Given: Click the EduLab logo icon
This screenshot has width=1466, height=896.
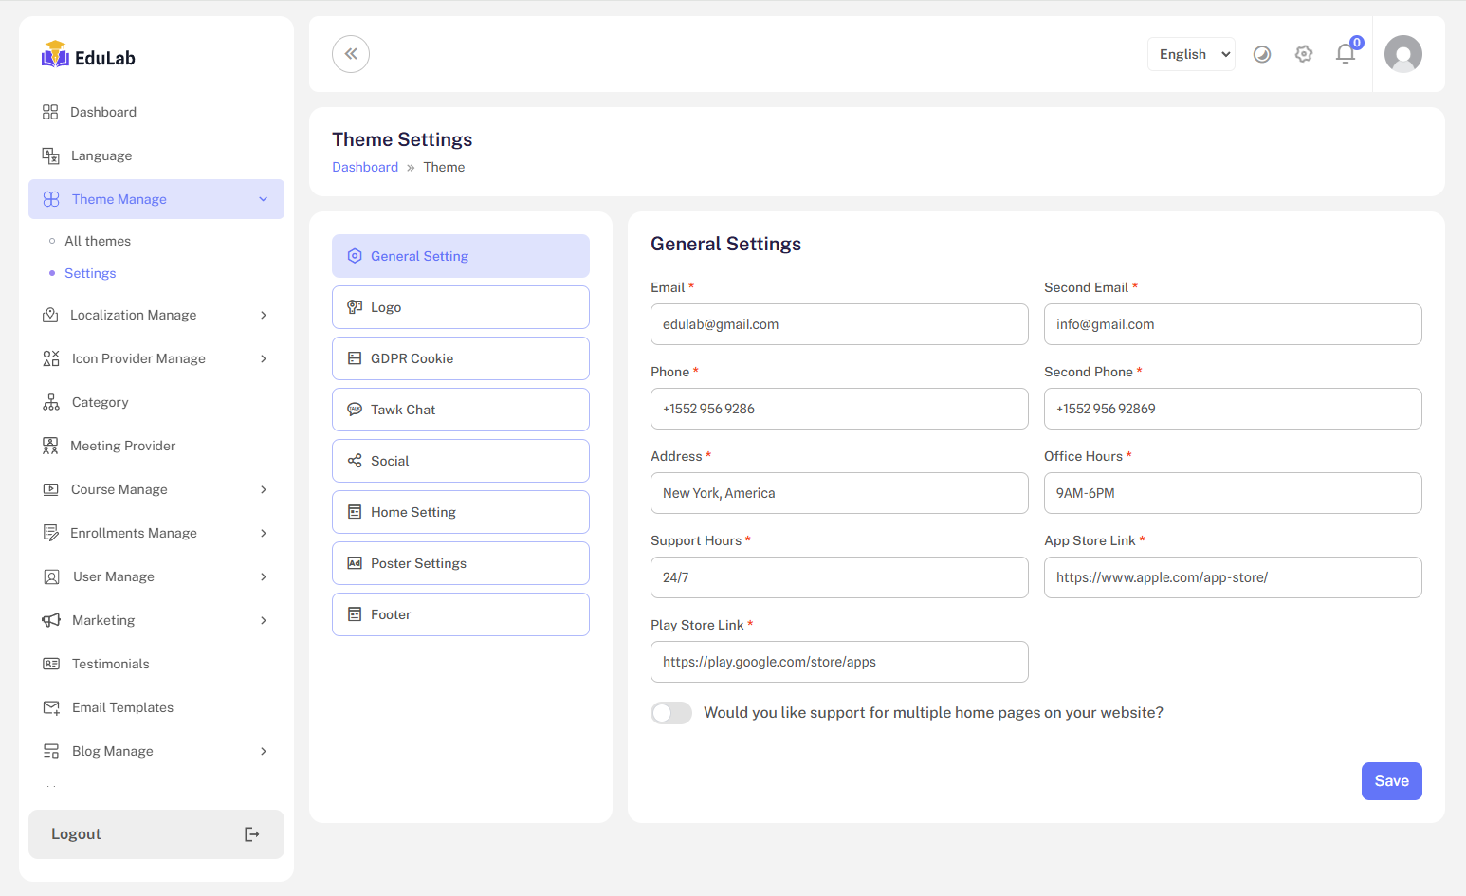Looking at the screenshot, I should click(x=55, y=55).
